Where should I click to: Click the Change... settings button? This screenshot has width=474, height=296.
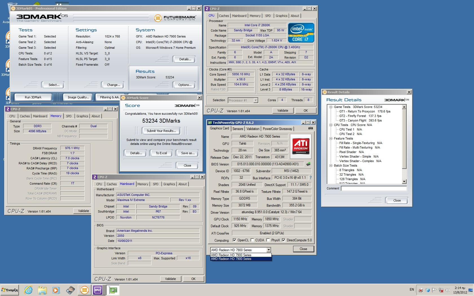click(x=113, y=85)
